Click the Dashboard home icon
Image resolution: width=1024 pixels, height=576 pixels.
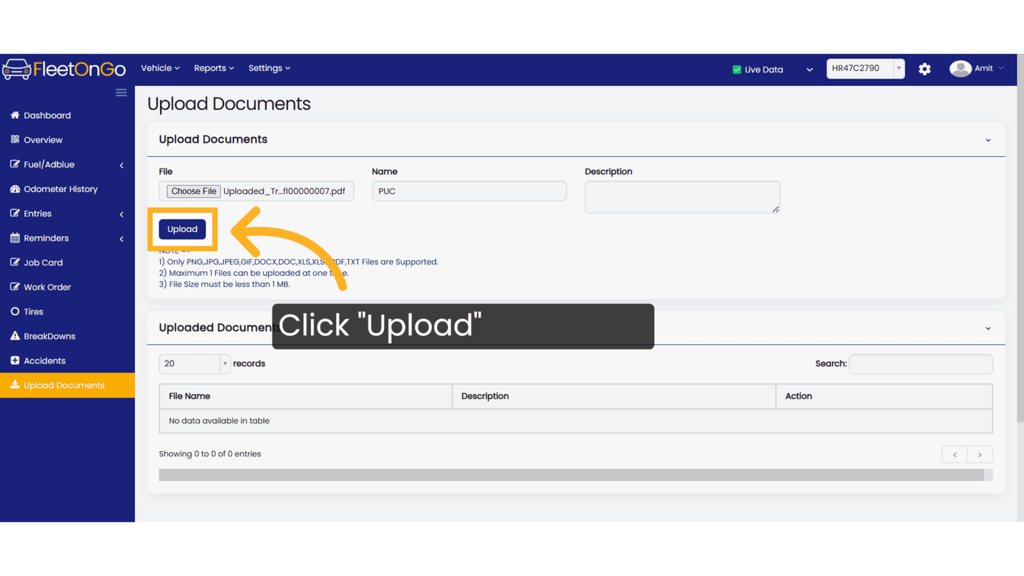[15, 115]
